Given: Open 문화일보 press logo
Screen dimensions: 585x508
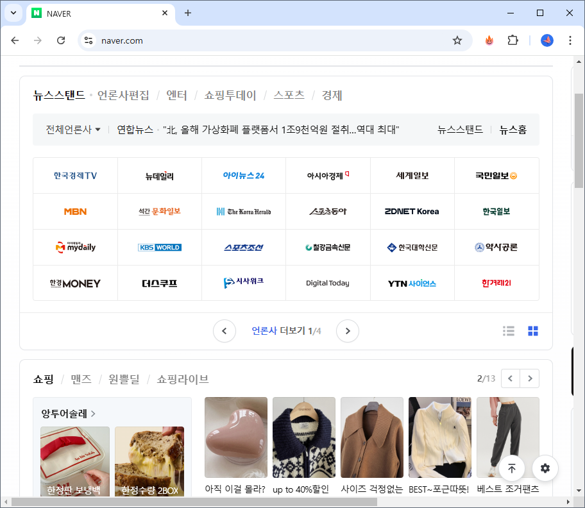Looking at the screenshot, I should 160,212.
